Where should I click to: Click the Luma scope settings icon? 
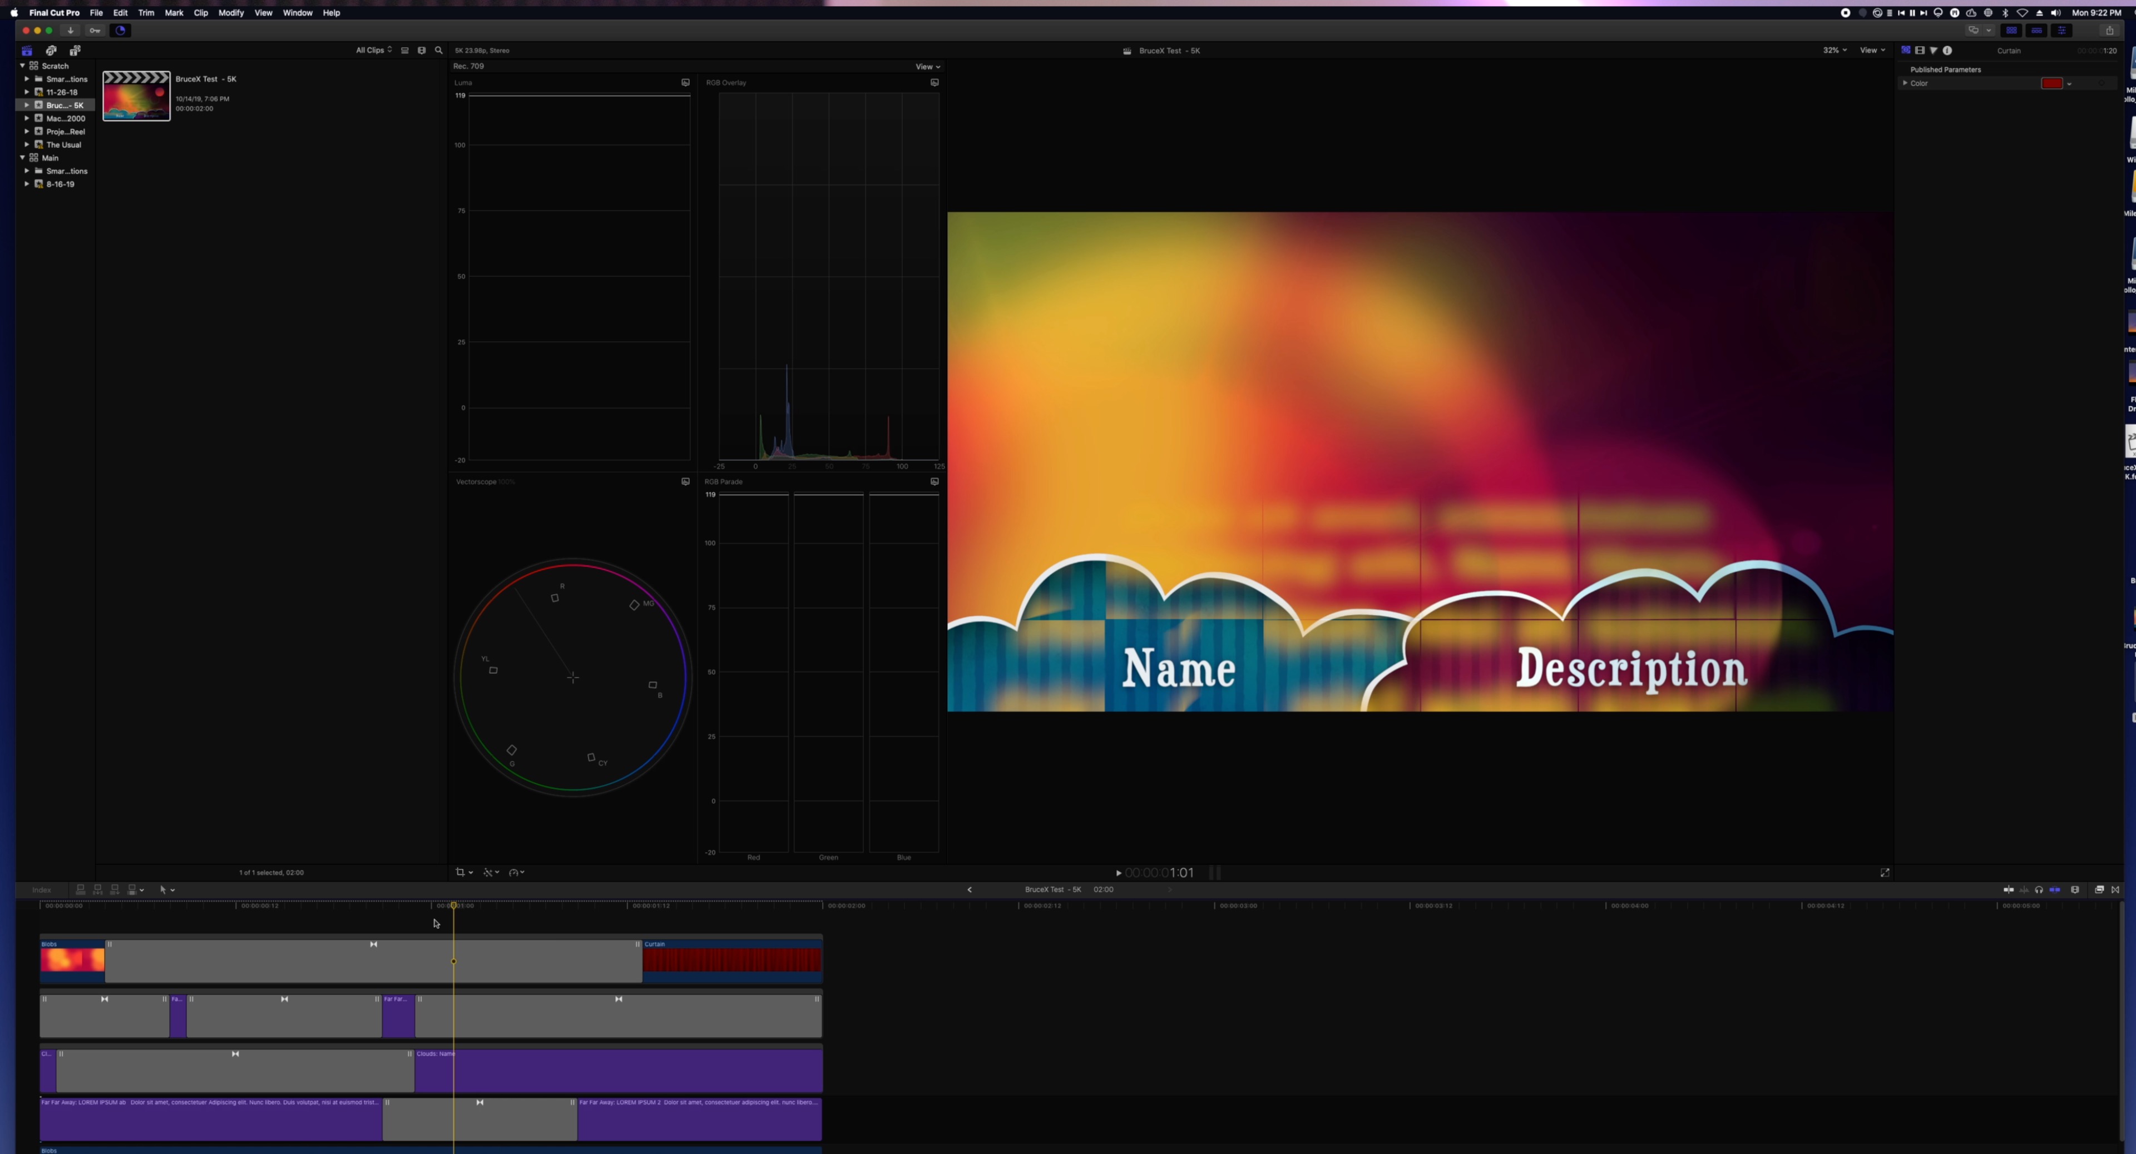point(685,82)
